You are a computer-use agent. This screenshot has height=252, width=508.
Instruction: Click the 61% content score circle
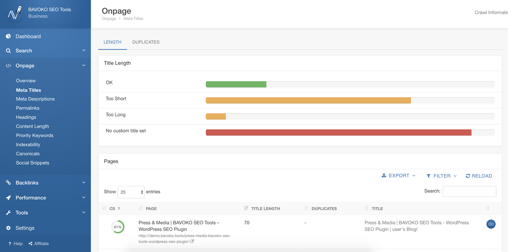click(x=118, y=227)
